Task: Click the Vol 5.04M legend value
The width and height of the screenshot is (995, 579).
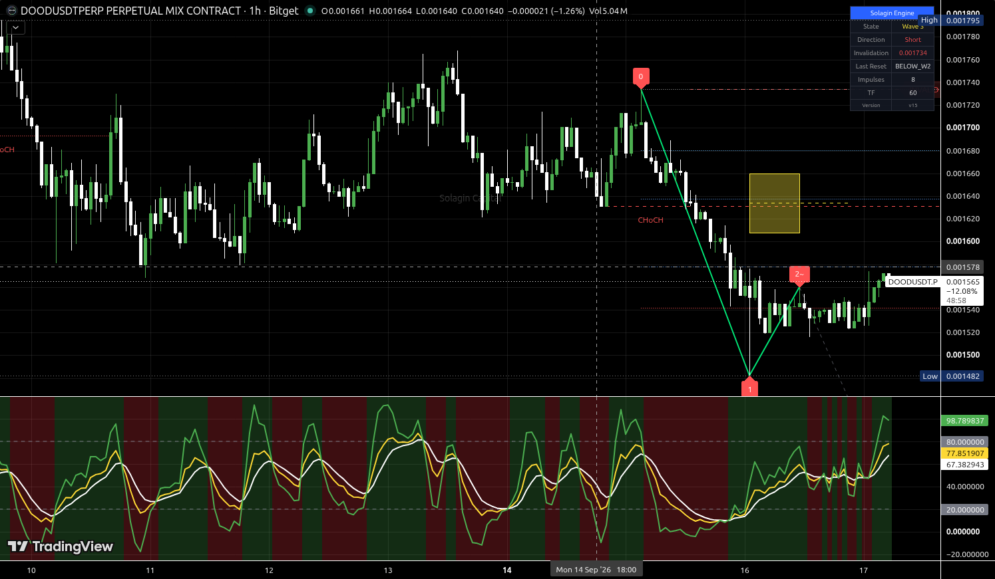Action: click(608, 11)
